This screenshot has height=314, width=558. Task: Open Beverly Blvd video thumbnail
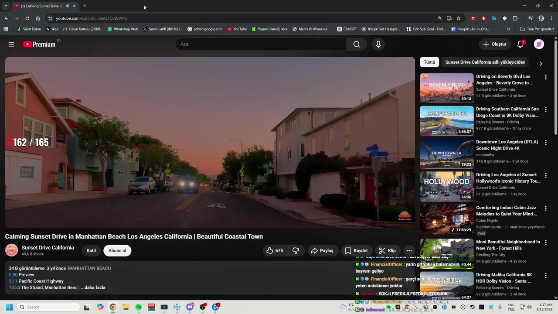pyautogui.click(x=446, y=88)
